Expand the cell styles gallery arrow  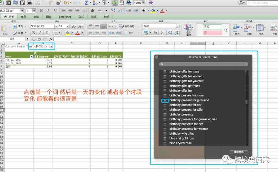pyautogui.click(x=226, y=30)
